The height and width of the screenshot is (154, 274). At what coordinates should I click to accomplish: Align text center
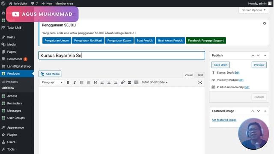[x=109, y=83]
